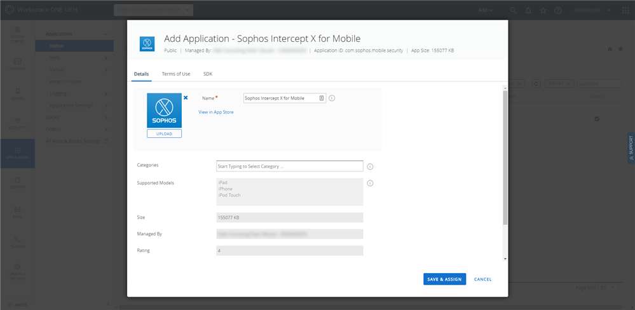The width and height of the screenshot is (635, 310).
Task: Switch to Terms of Use tab
Action: (x=176, y=74)
